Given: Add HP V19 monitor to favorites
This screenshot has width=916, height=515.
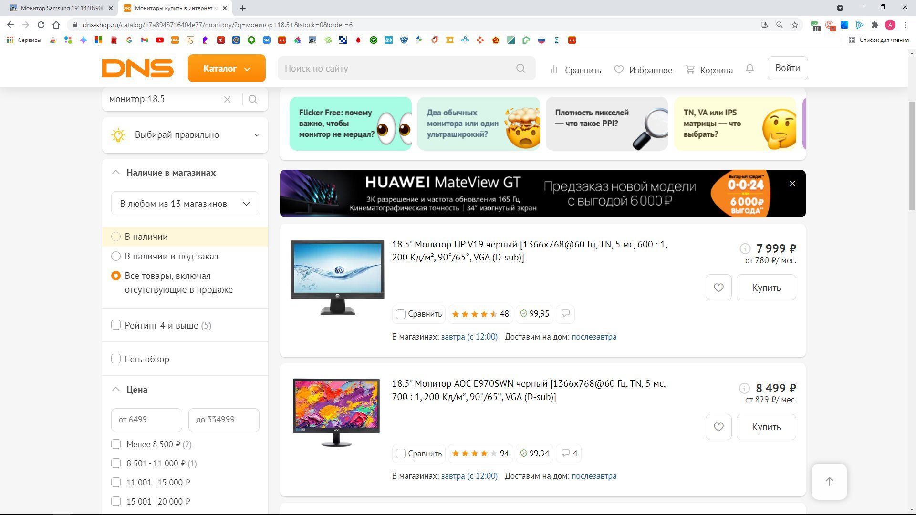Looking at the screenshot, I should [x=718, y=288].
